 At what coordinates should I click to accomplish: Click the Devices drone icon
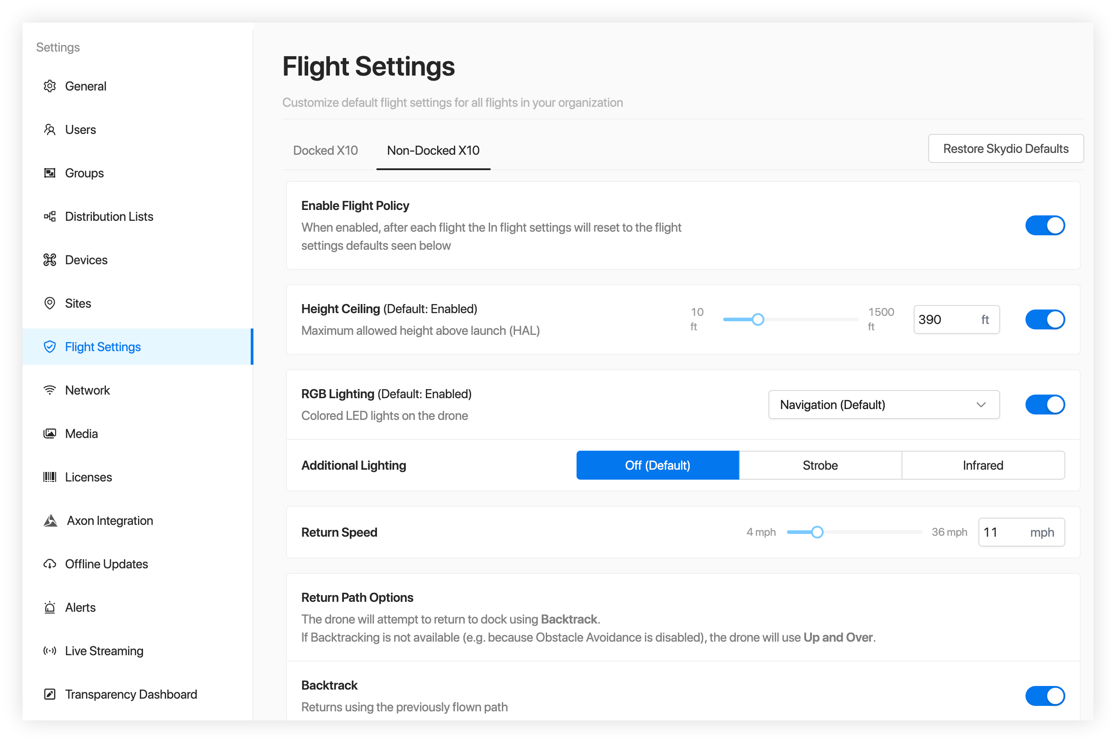click(50, 260)
